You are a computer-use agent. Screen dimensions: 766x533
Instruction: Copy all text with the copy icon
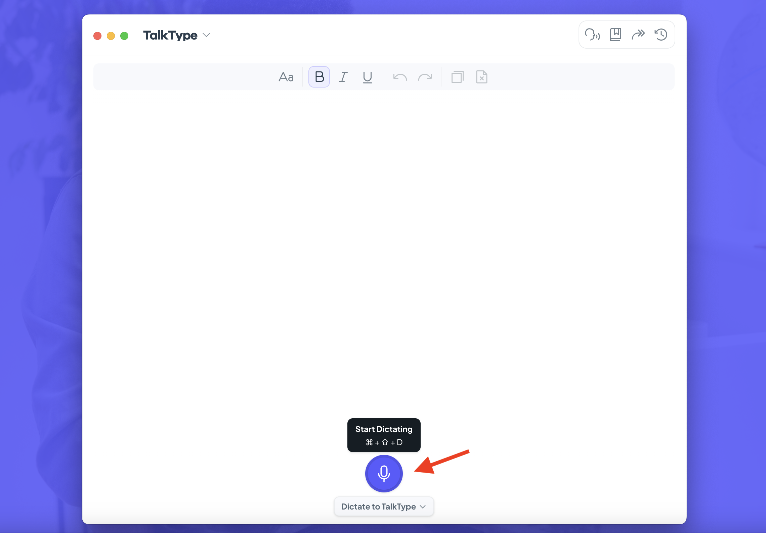[457, 77]
